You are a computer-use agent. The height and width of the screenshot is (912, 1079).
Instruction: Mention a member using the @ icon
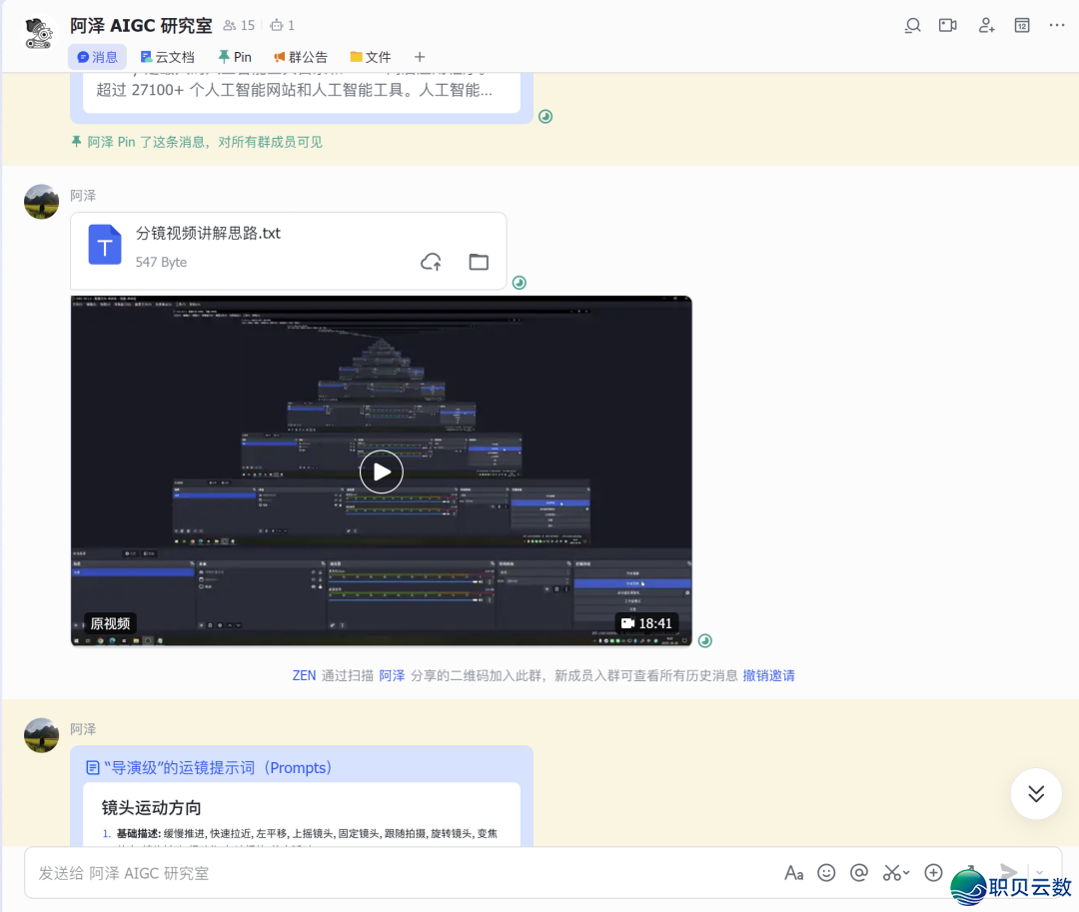pyautogui.click(x=859, y=872)
